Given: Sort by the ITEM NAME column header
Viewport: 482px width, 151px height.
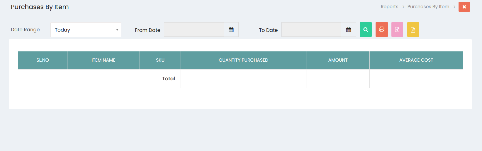Looking at the screenshot, I should (x=103, y=60).
